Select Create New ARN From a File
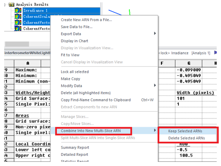Viewport: 221px width, 166px height. click(x=86, y=20)
